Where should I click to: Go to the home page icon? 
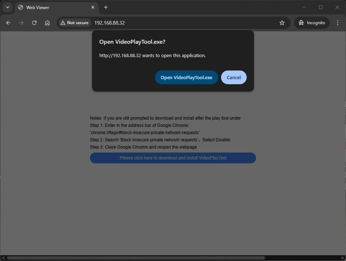[x=47, y=23]
